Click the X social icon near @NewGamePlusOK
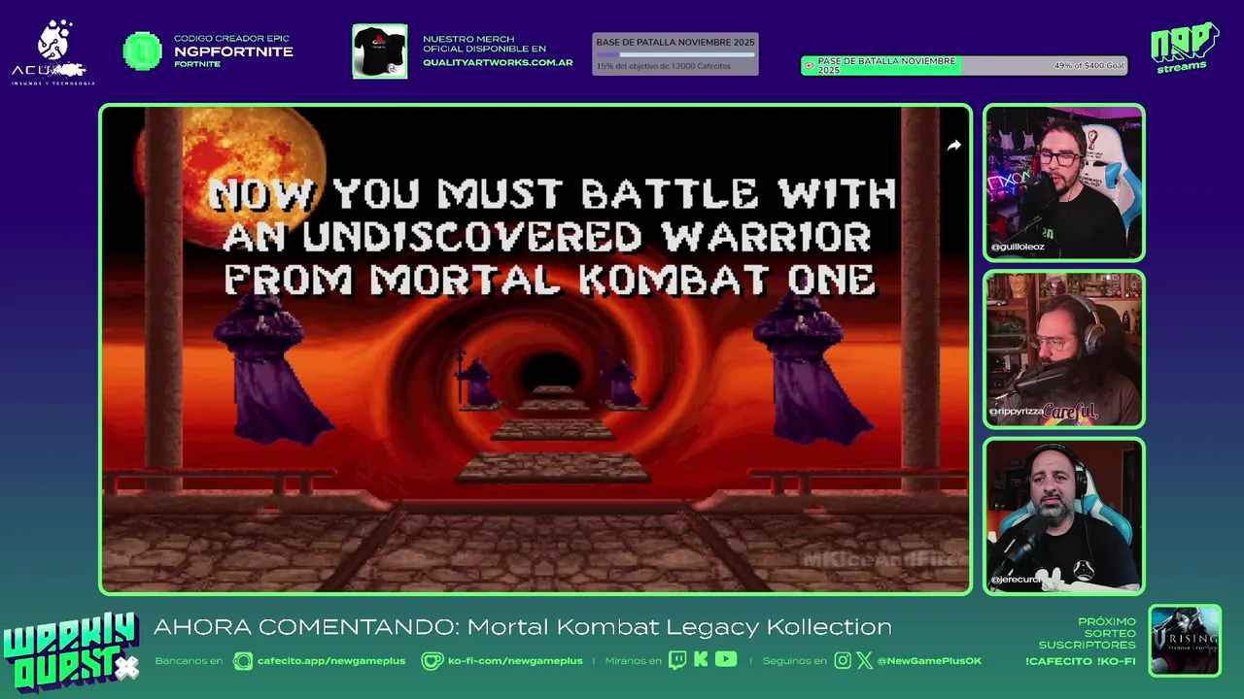 (865, 660)
